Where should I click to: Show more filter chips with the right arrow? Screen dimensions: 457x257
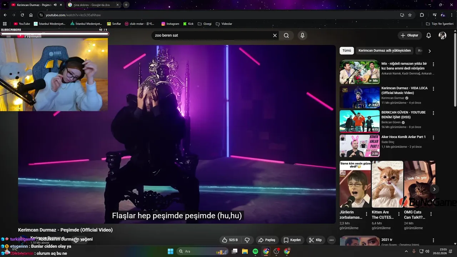coord(430,51)
